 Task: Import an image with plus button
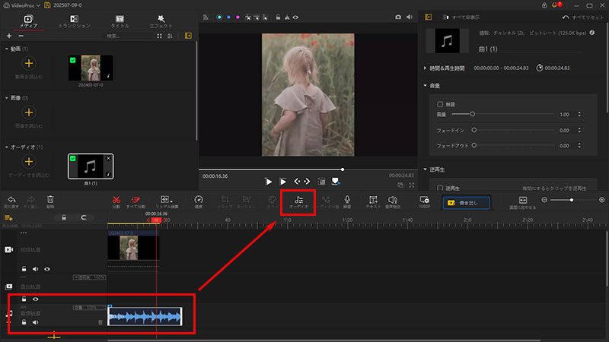pyautogui.click(x=29, y=112)
